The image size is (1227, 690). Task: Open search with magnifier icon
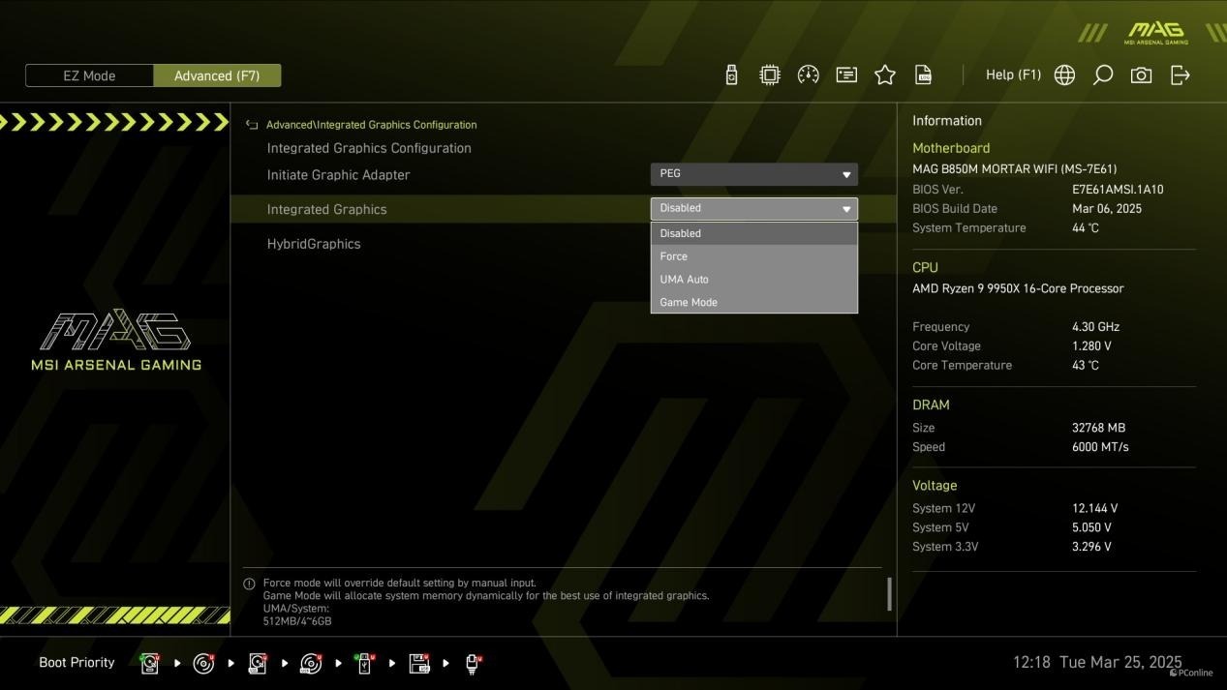coord(1102,75)
